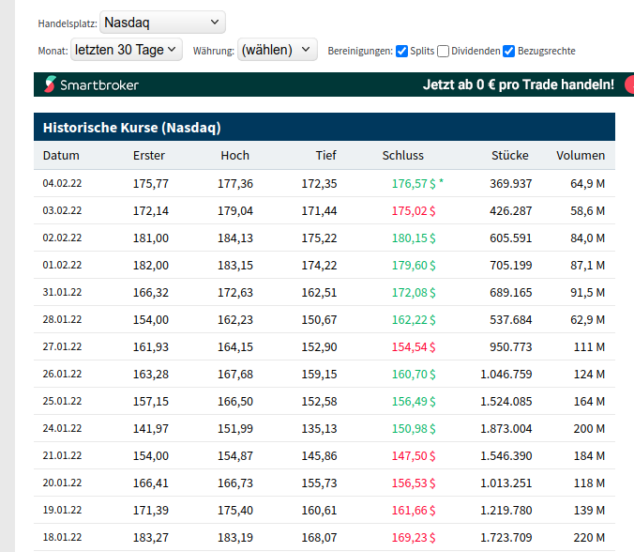
Task: Click the 220 M volume value for 18.01.22
Action: coord(588,538)
